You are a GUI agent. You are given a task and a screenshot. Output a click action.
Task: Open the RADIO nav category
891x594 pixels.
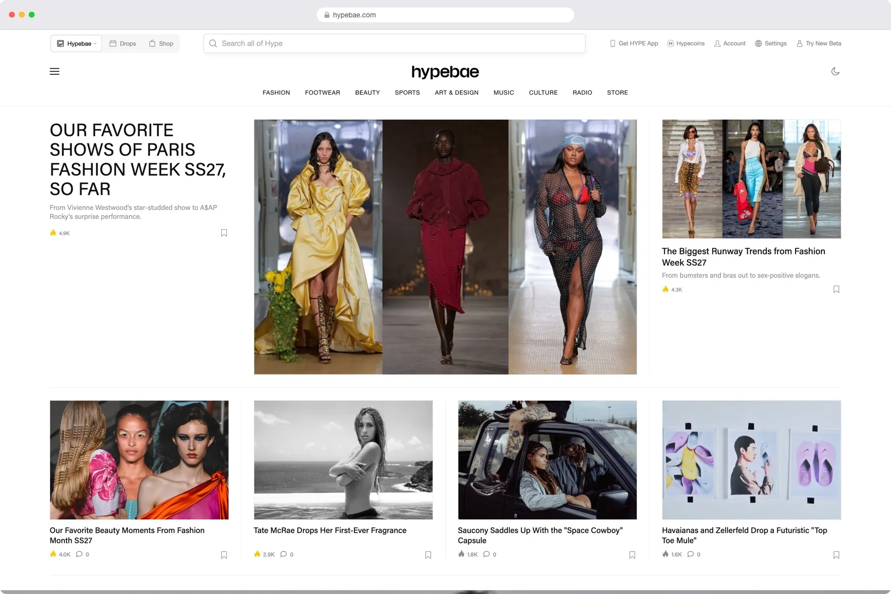(x=582, y=93)
